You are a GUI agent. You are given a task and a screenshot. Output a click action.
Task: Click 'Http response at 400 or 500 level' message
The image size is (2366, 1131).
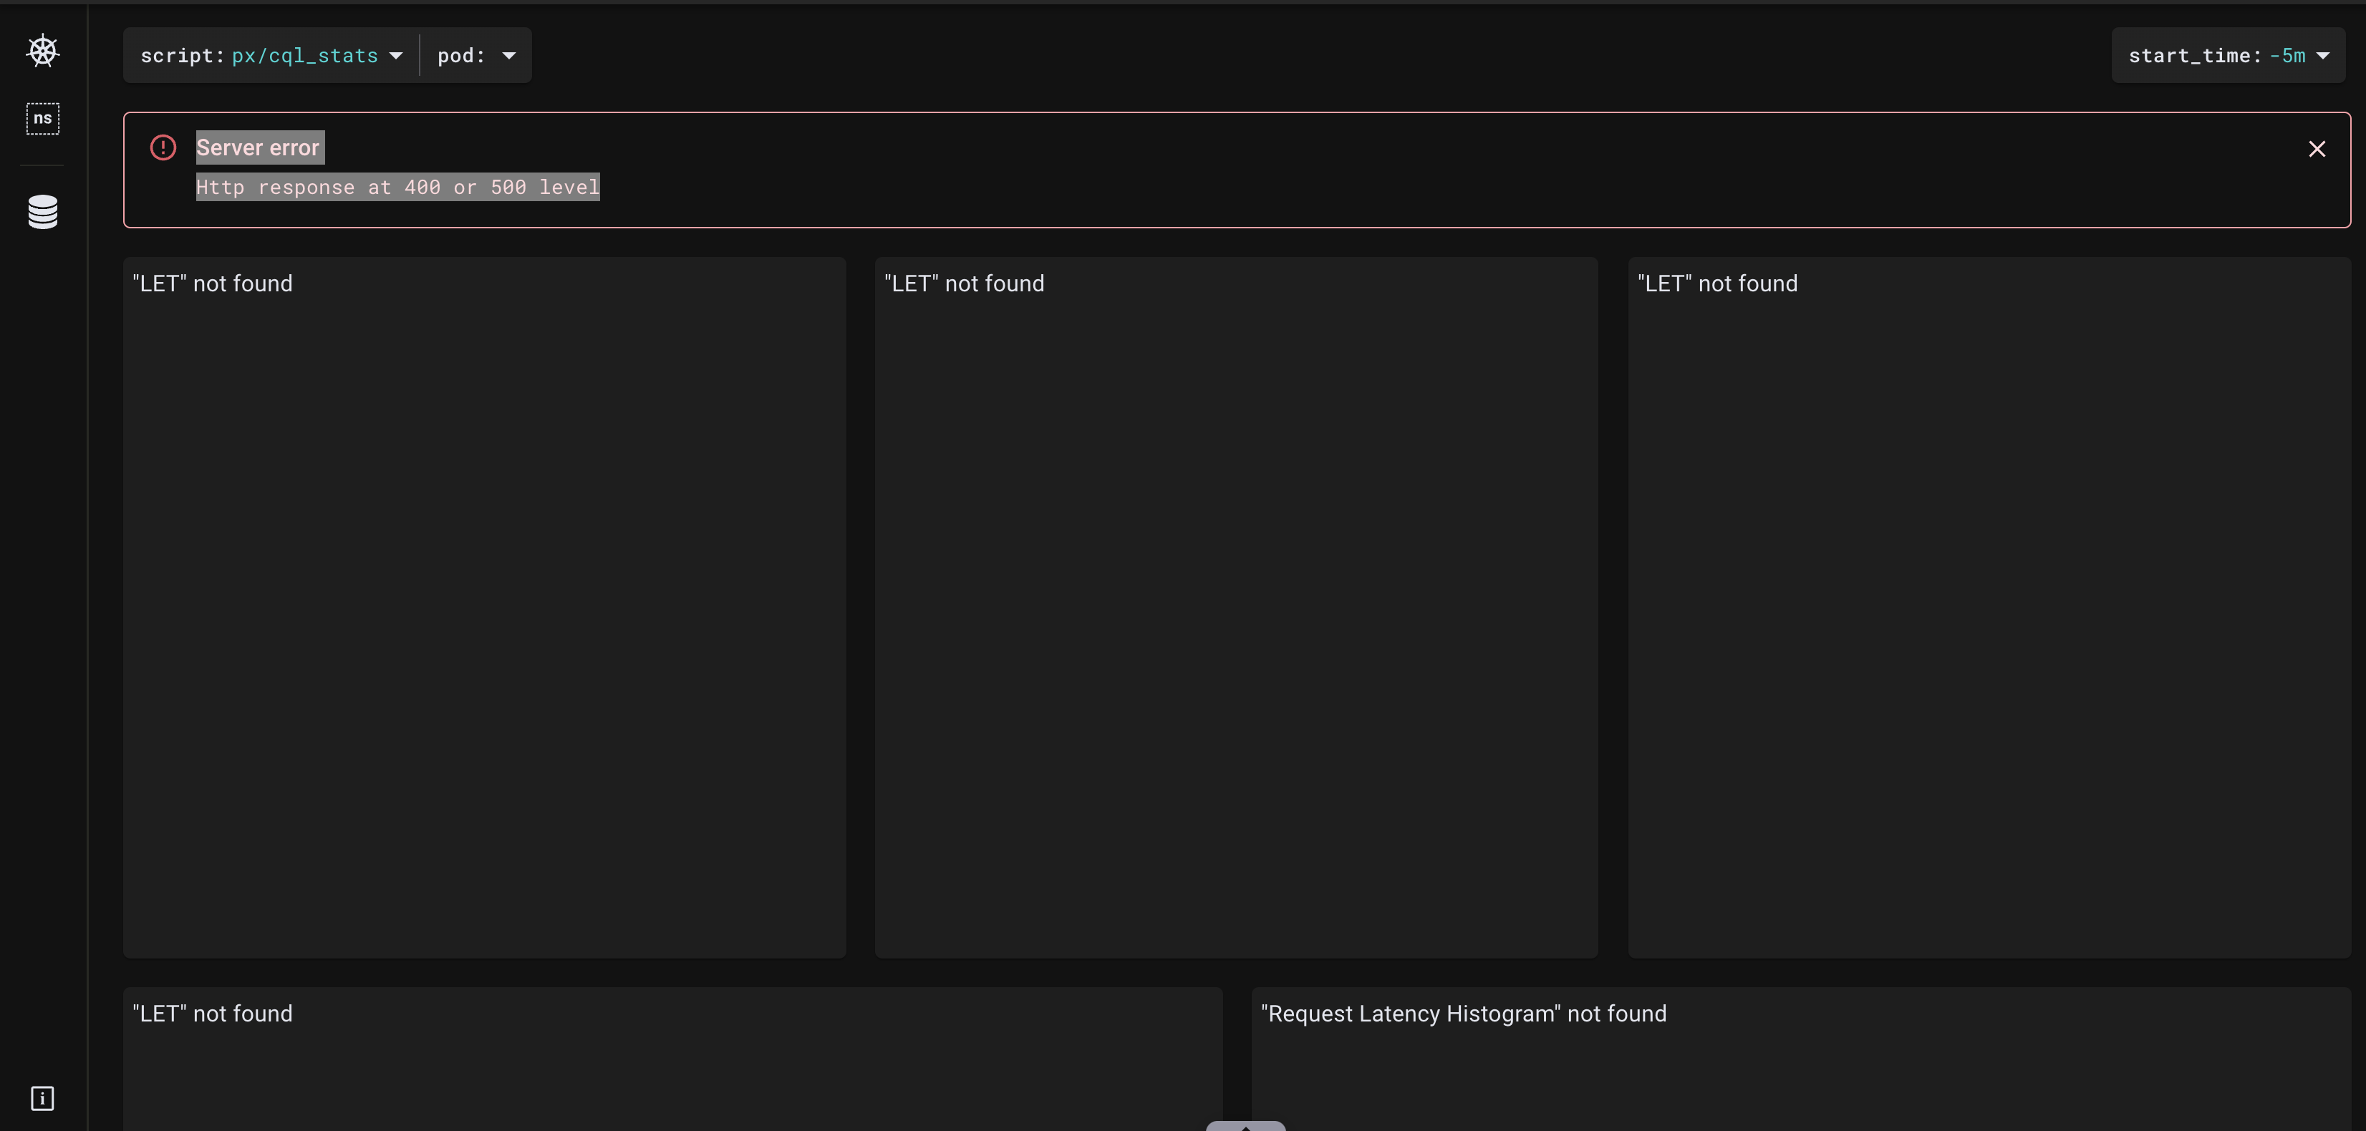click(397, 188)
